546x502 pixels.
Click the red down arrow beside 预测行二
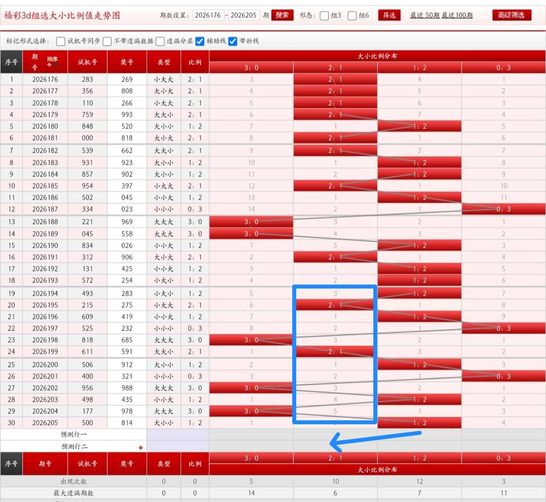[x=141, y=447]
